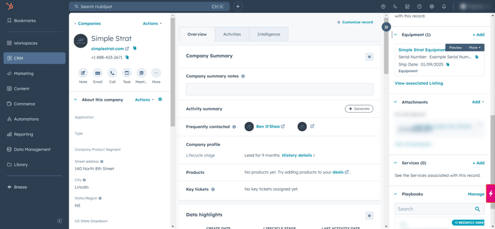This screenshot has width=495, height=229.
Task: Collapse the left navigation menu
Action: (x=59, y=221)
